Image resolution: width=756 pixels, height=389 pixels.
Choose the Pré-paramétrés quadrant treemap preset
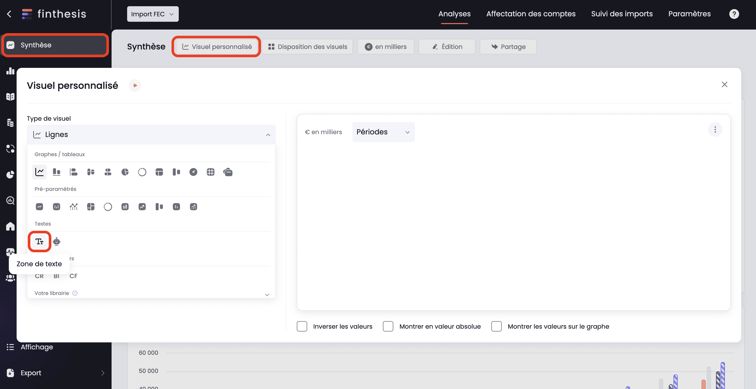click(91, 207)
